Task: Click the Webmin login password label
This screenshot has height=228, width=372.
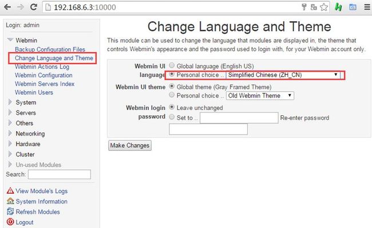Action: pos(146,112)
